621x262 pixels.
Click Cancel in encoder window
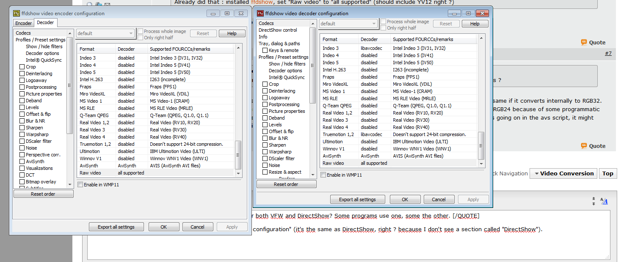pyautogui.click(x=198, y=227)
